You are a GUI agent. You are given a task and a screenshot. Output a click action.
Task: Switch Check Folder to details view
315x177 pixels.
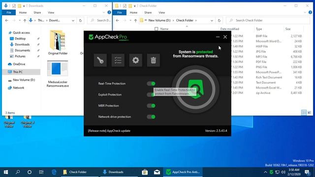304,113
